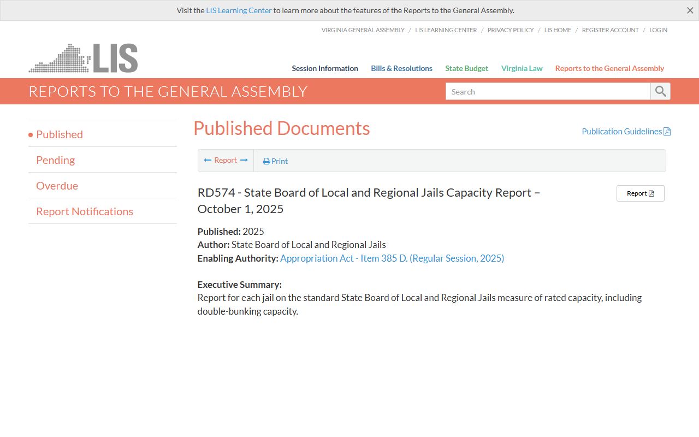Click the LIS Virginia logo
The height and width of the screenshot is (437, 699).
coord(83,58)
